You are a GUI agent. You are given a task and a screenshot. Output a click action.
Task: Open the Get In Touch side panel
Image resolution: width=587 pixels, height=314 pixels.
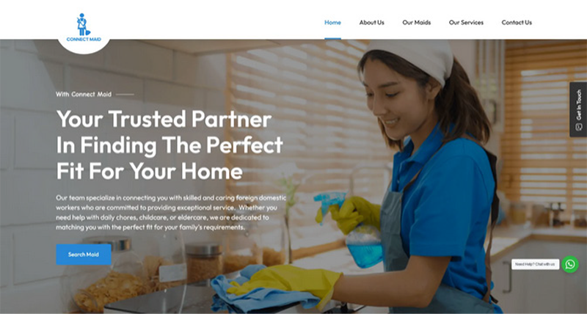pos(578,109)
